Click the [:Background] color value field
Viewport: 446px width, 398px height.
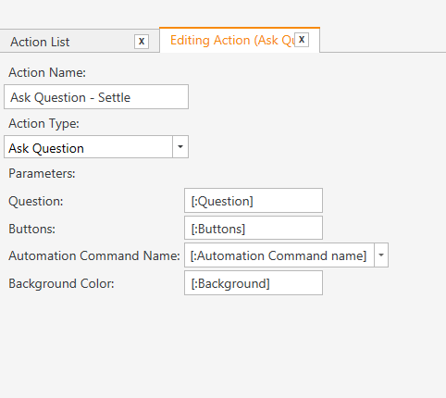point(254,283)
